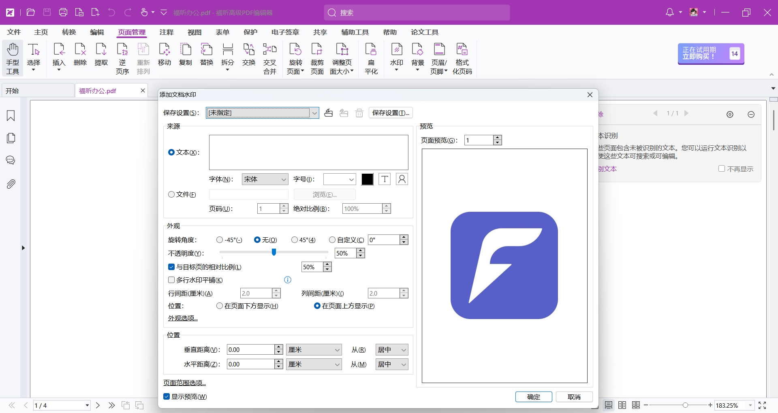This screenshot has width=778, height=413.
Task: Toggle 显示预览 checkbox
Action: coord(167,396)
